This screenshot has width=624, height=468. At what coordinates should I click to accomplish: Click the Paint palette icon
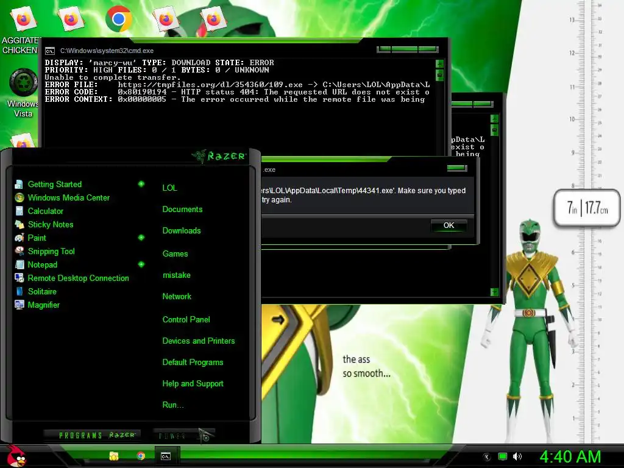19,238
